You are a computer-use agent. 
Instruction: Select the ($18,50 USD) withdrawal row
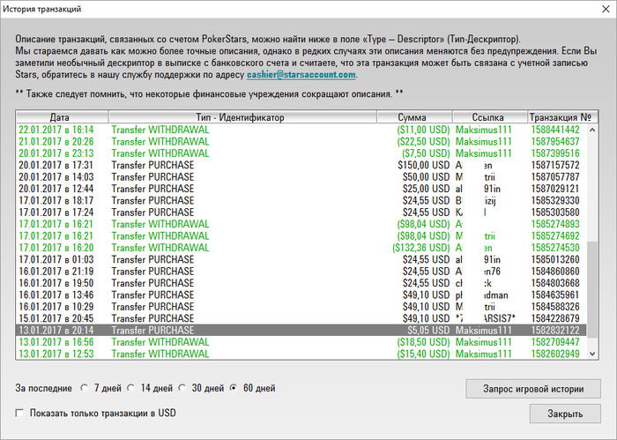coord(301,342)
